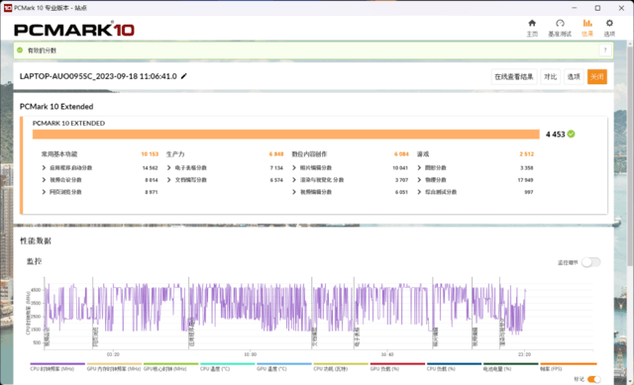Click the 23:20 time label on chart axis
The image size is (634, 385).
[x=524, y=354]
